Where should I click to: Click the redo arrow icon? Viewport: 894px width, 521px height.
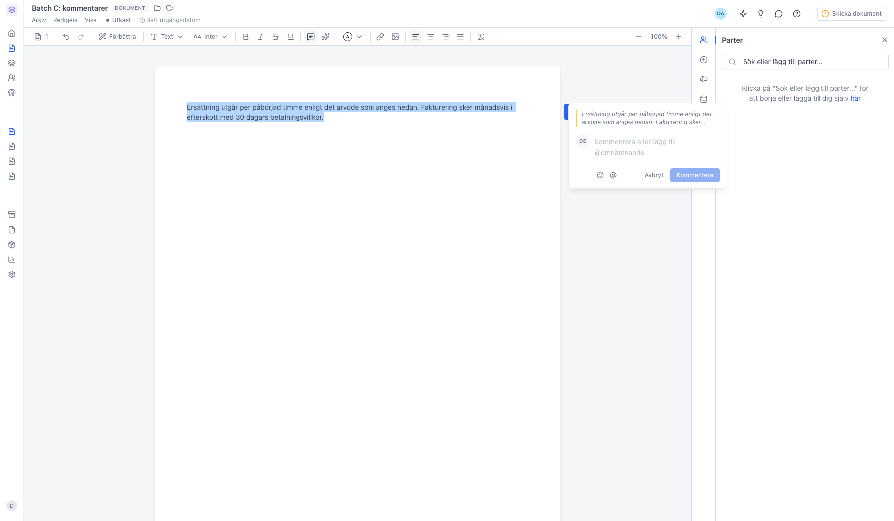(x=81, y=37)
